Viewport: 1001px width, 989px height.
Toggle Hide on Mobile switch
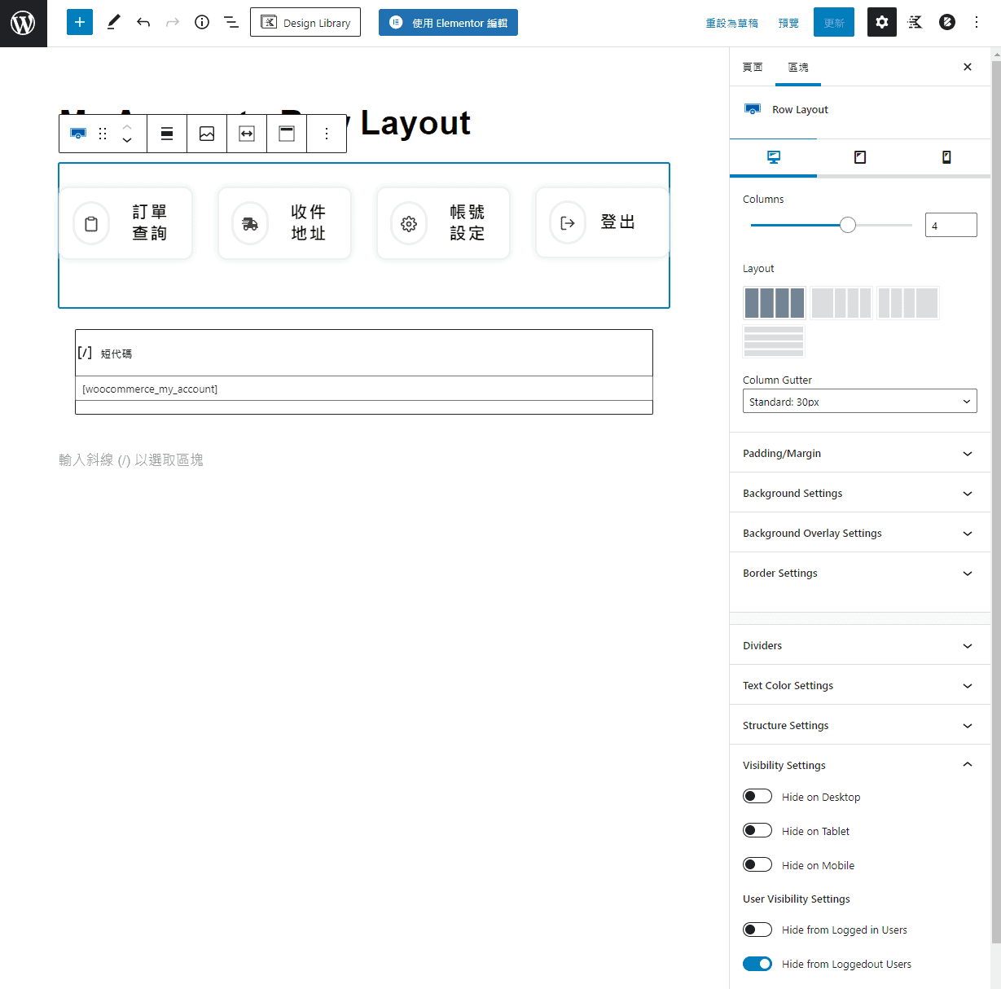(757, 864)
